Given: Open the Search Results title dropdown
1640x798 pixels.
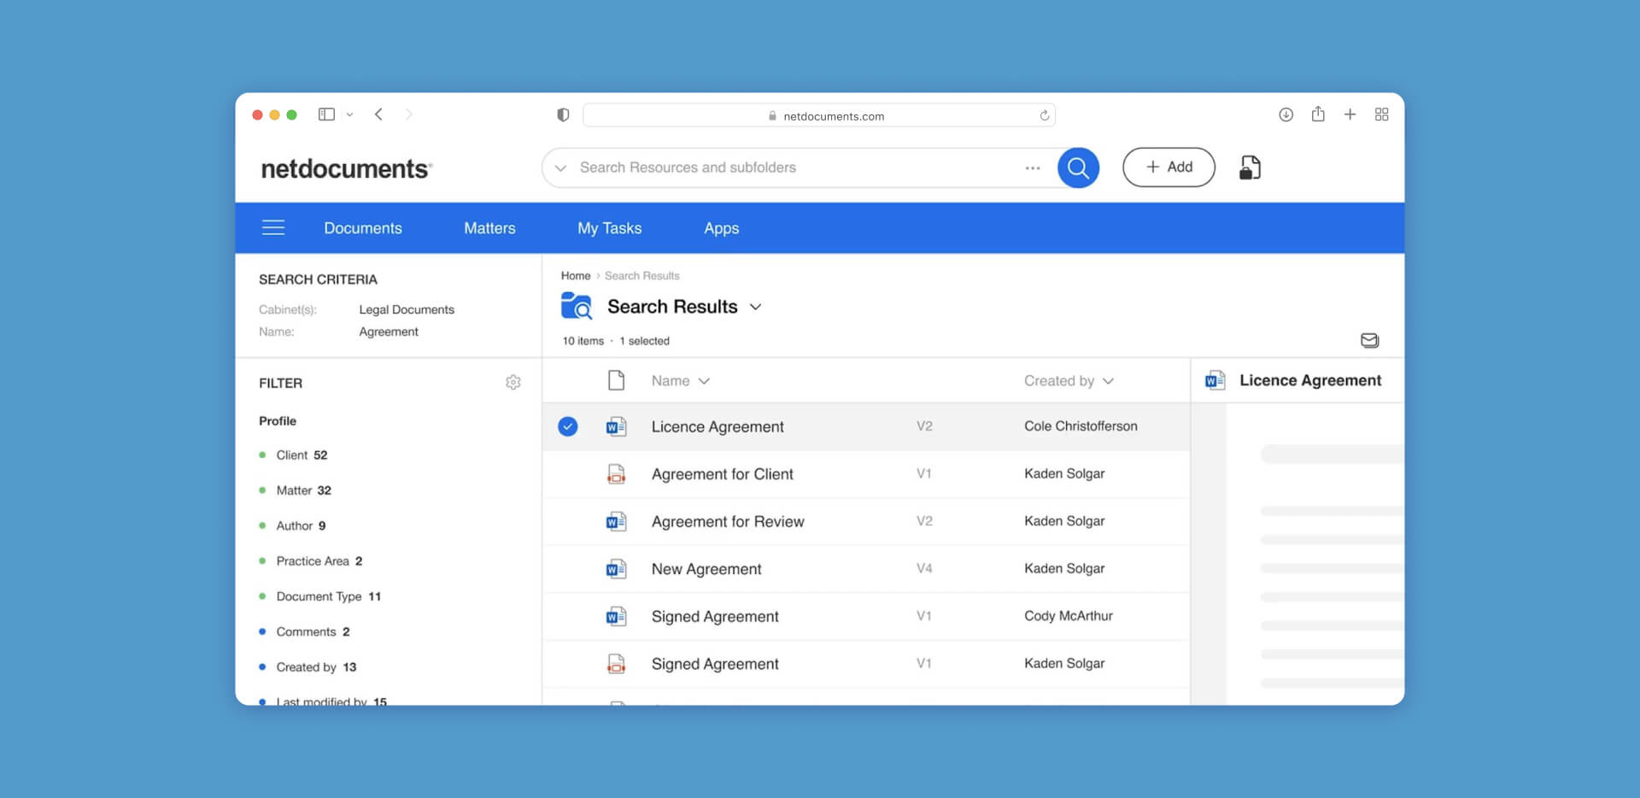Looking at the screenshot, I should [755, 307].
